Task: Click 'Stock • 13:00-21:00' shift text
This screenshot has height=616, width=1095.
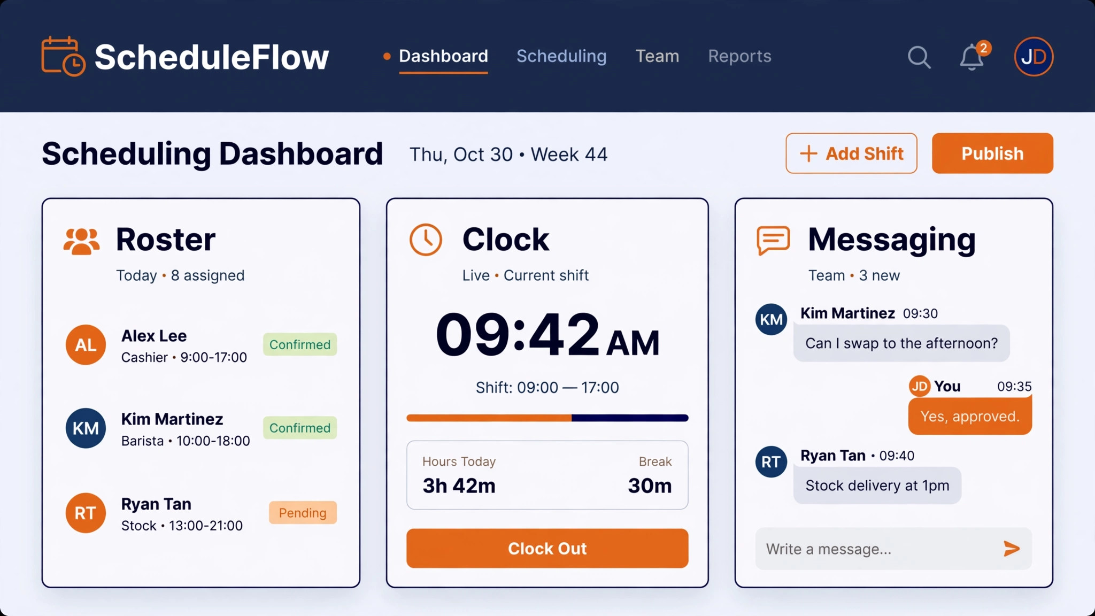Action: [x=182, y=526]
